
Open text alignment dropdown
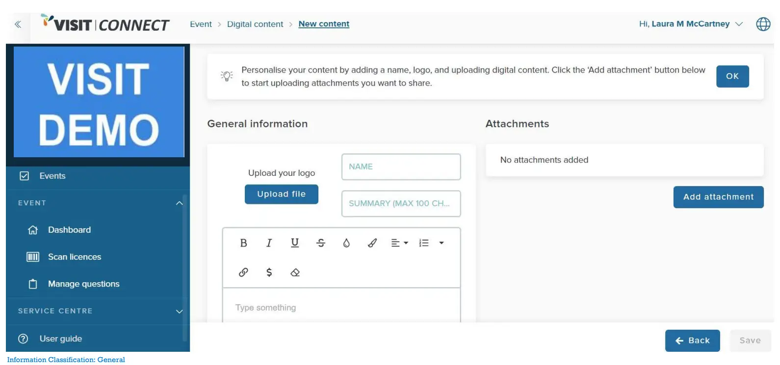coord(399,243)
